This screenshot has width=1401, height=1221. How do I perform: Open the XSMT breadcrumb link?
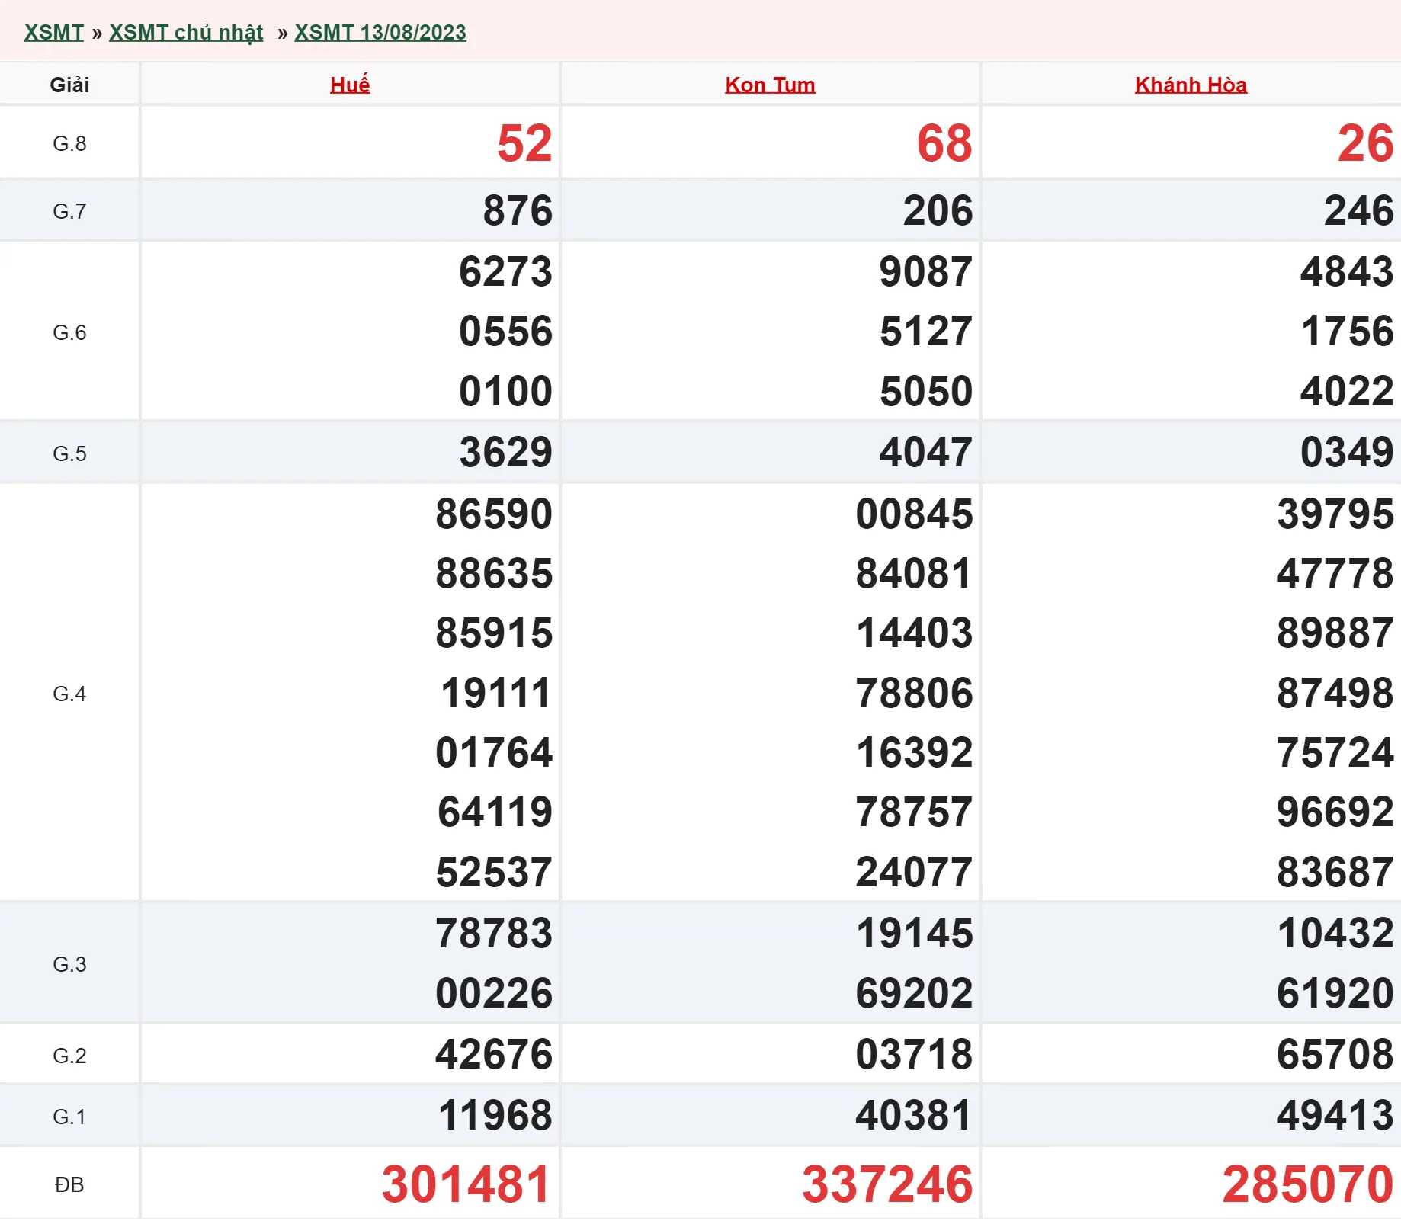pyautogui.click(x=53, y=33)
